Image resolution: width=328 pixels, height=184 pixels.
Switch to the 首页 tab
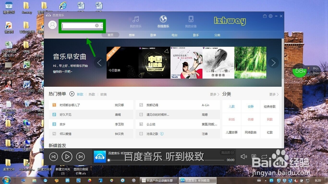[111, 35]
